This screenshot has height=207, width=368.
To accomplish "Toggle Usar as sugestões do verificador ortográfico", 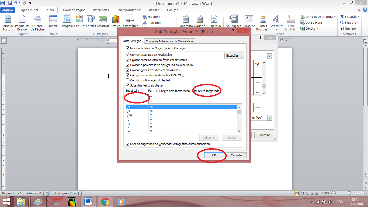I will [128, 144].
